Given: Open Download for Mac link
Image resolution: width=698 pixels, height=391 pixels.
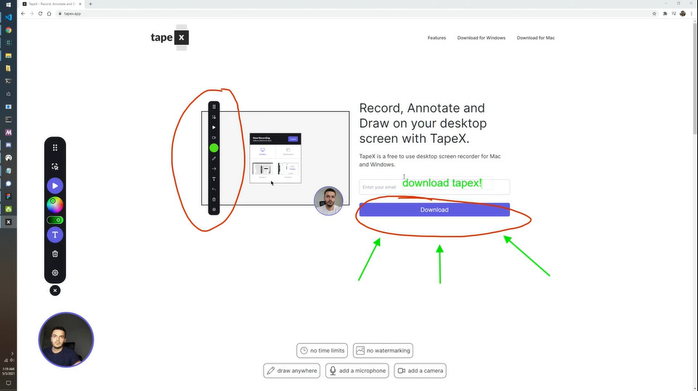Looking at the screenshot, I should 535,38.
